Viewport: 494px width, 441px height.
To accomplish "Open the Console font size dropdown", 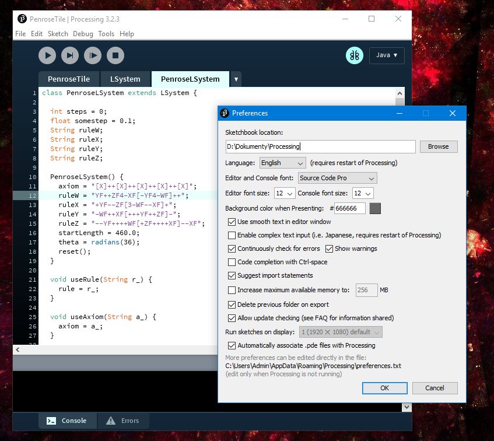I will [x=363, y=193].
